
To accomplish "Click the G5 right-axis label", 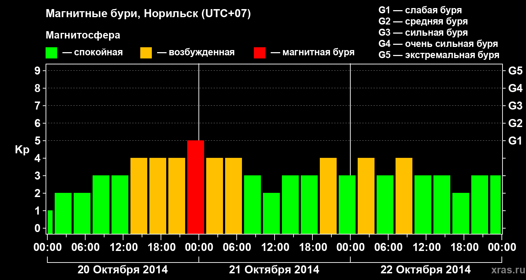I will pos(515,71).
